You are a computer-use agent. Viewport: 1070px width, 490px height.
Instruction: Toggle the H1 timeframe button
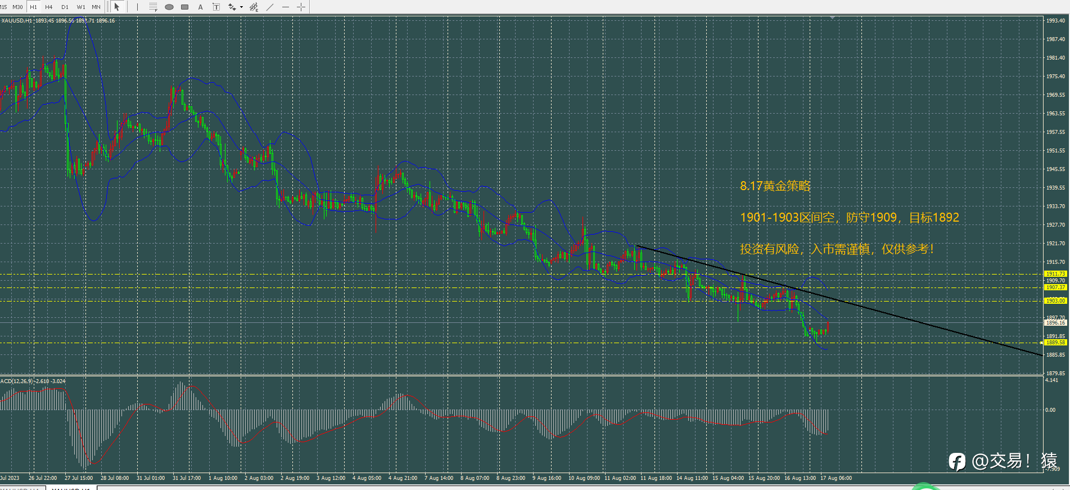33,7
